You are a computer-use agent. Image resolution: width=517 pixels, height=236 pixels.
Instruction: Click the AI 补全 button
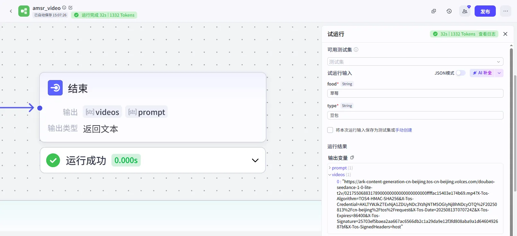point(482,73)
